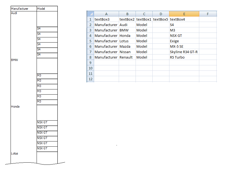
Task: Select the Renault cell in the spreadsheet
Action: tap(127, 57)
